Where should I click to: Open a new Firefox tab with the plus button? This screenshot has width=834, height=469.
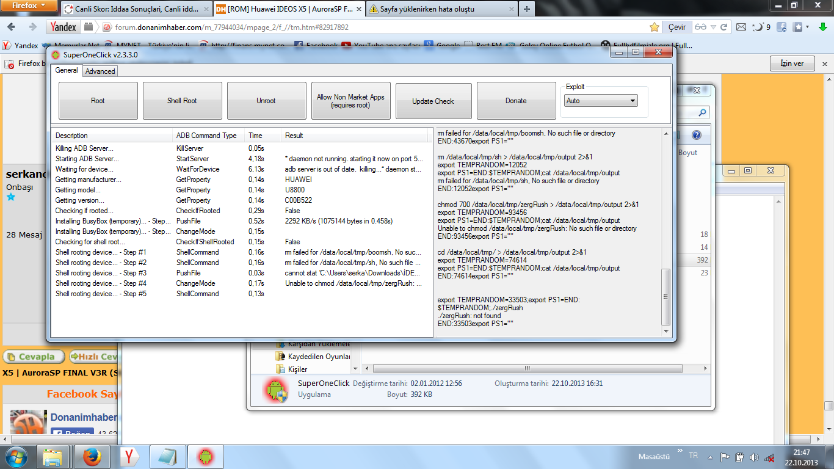(526, 9)
